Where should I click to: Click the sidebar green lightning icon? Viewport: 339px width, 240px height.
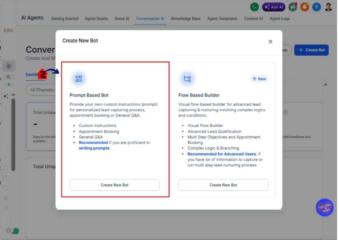[x=9, y=84]
